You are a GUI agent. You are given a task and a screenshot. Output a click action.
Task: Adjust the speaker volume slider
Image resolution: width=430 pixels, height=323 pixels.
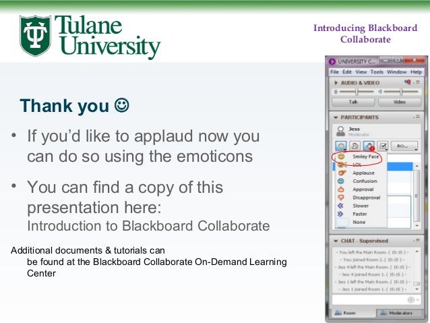click(401, 92)
